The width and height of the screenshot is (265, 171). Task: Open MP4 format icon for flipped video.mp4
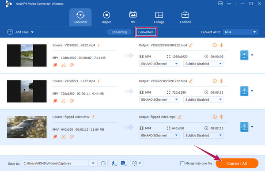244,127
